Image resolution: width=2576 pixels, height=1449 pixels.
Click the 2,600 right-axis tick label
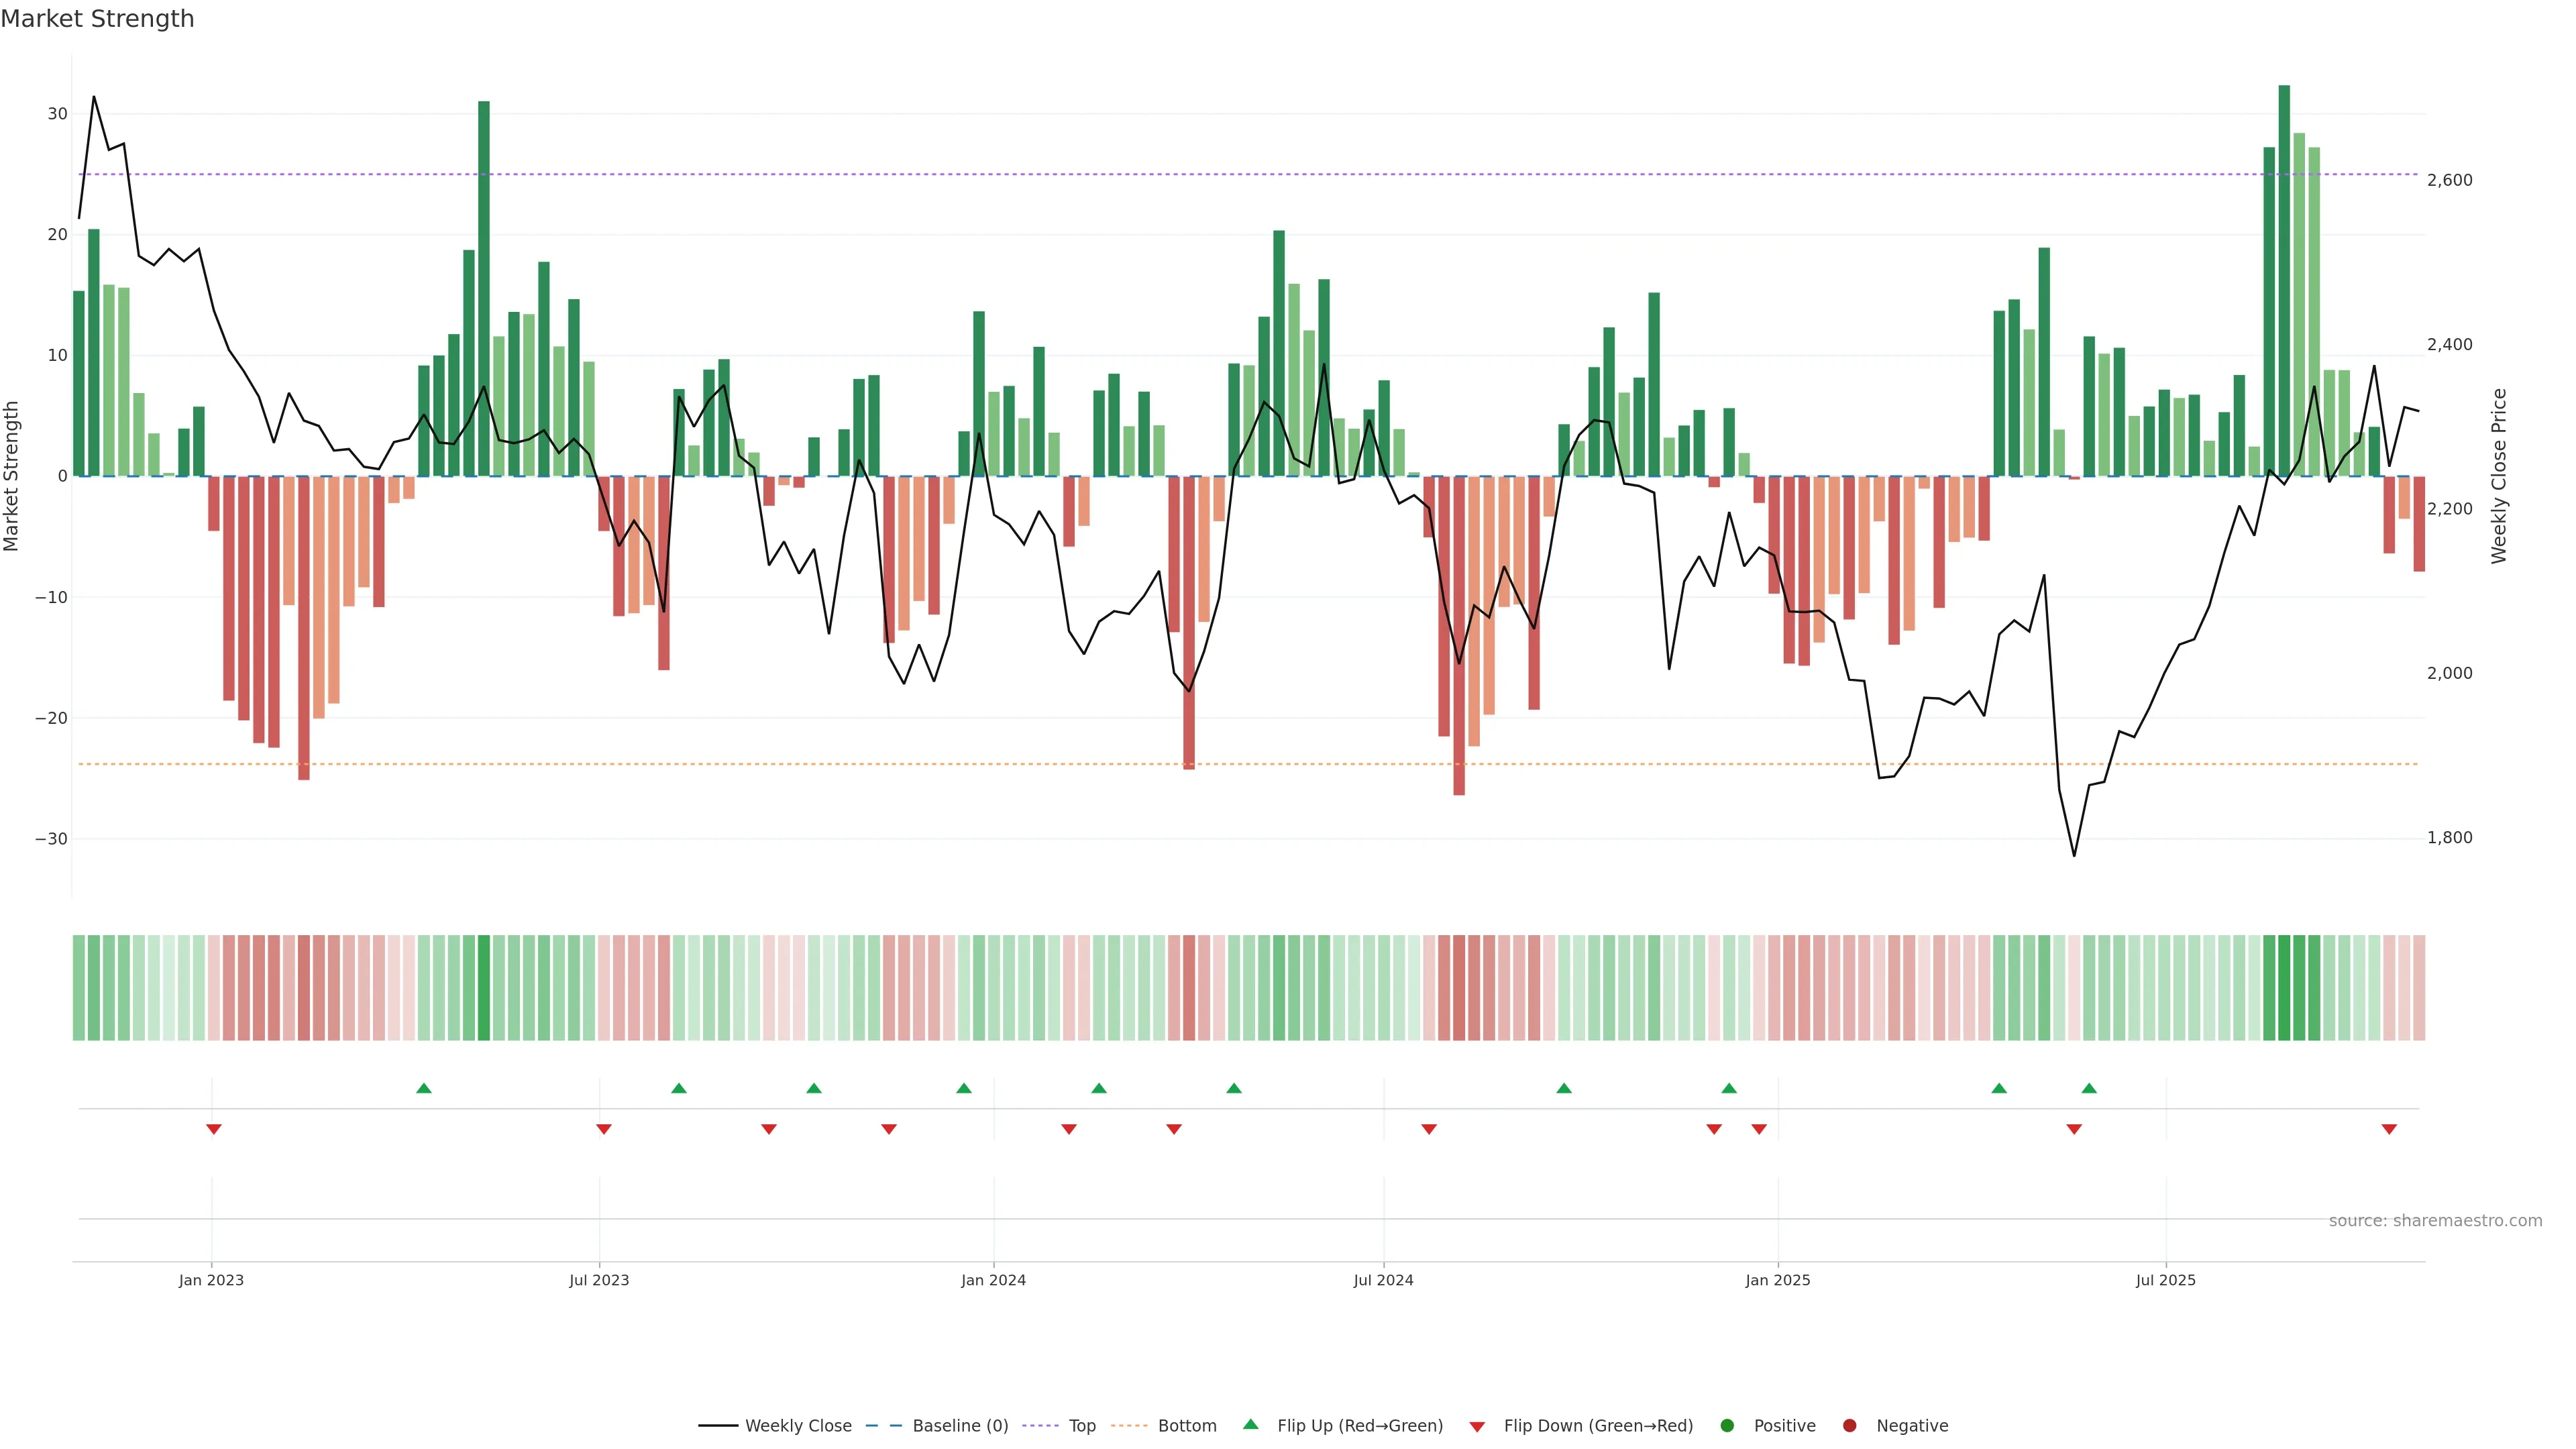[x=2449, y=180]
